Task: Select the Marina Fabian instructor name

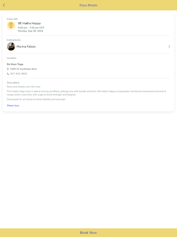Action: (x=26, y=46)
